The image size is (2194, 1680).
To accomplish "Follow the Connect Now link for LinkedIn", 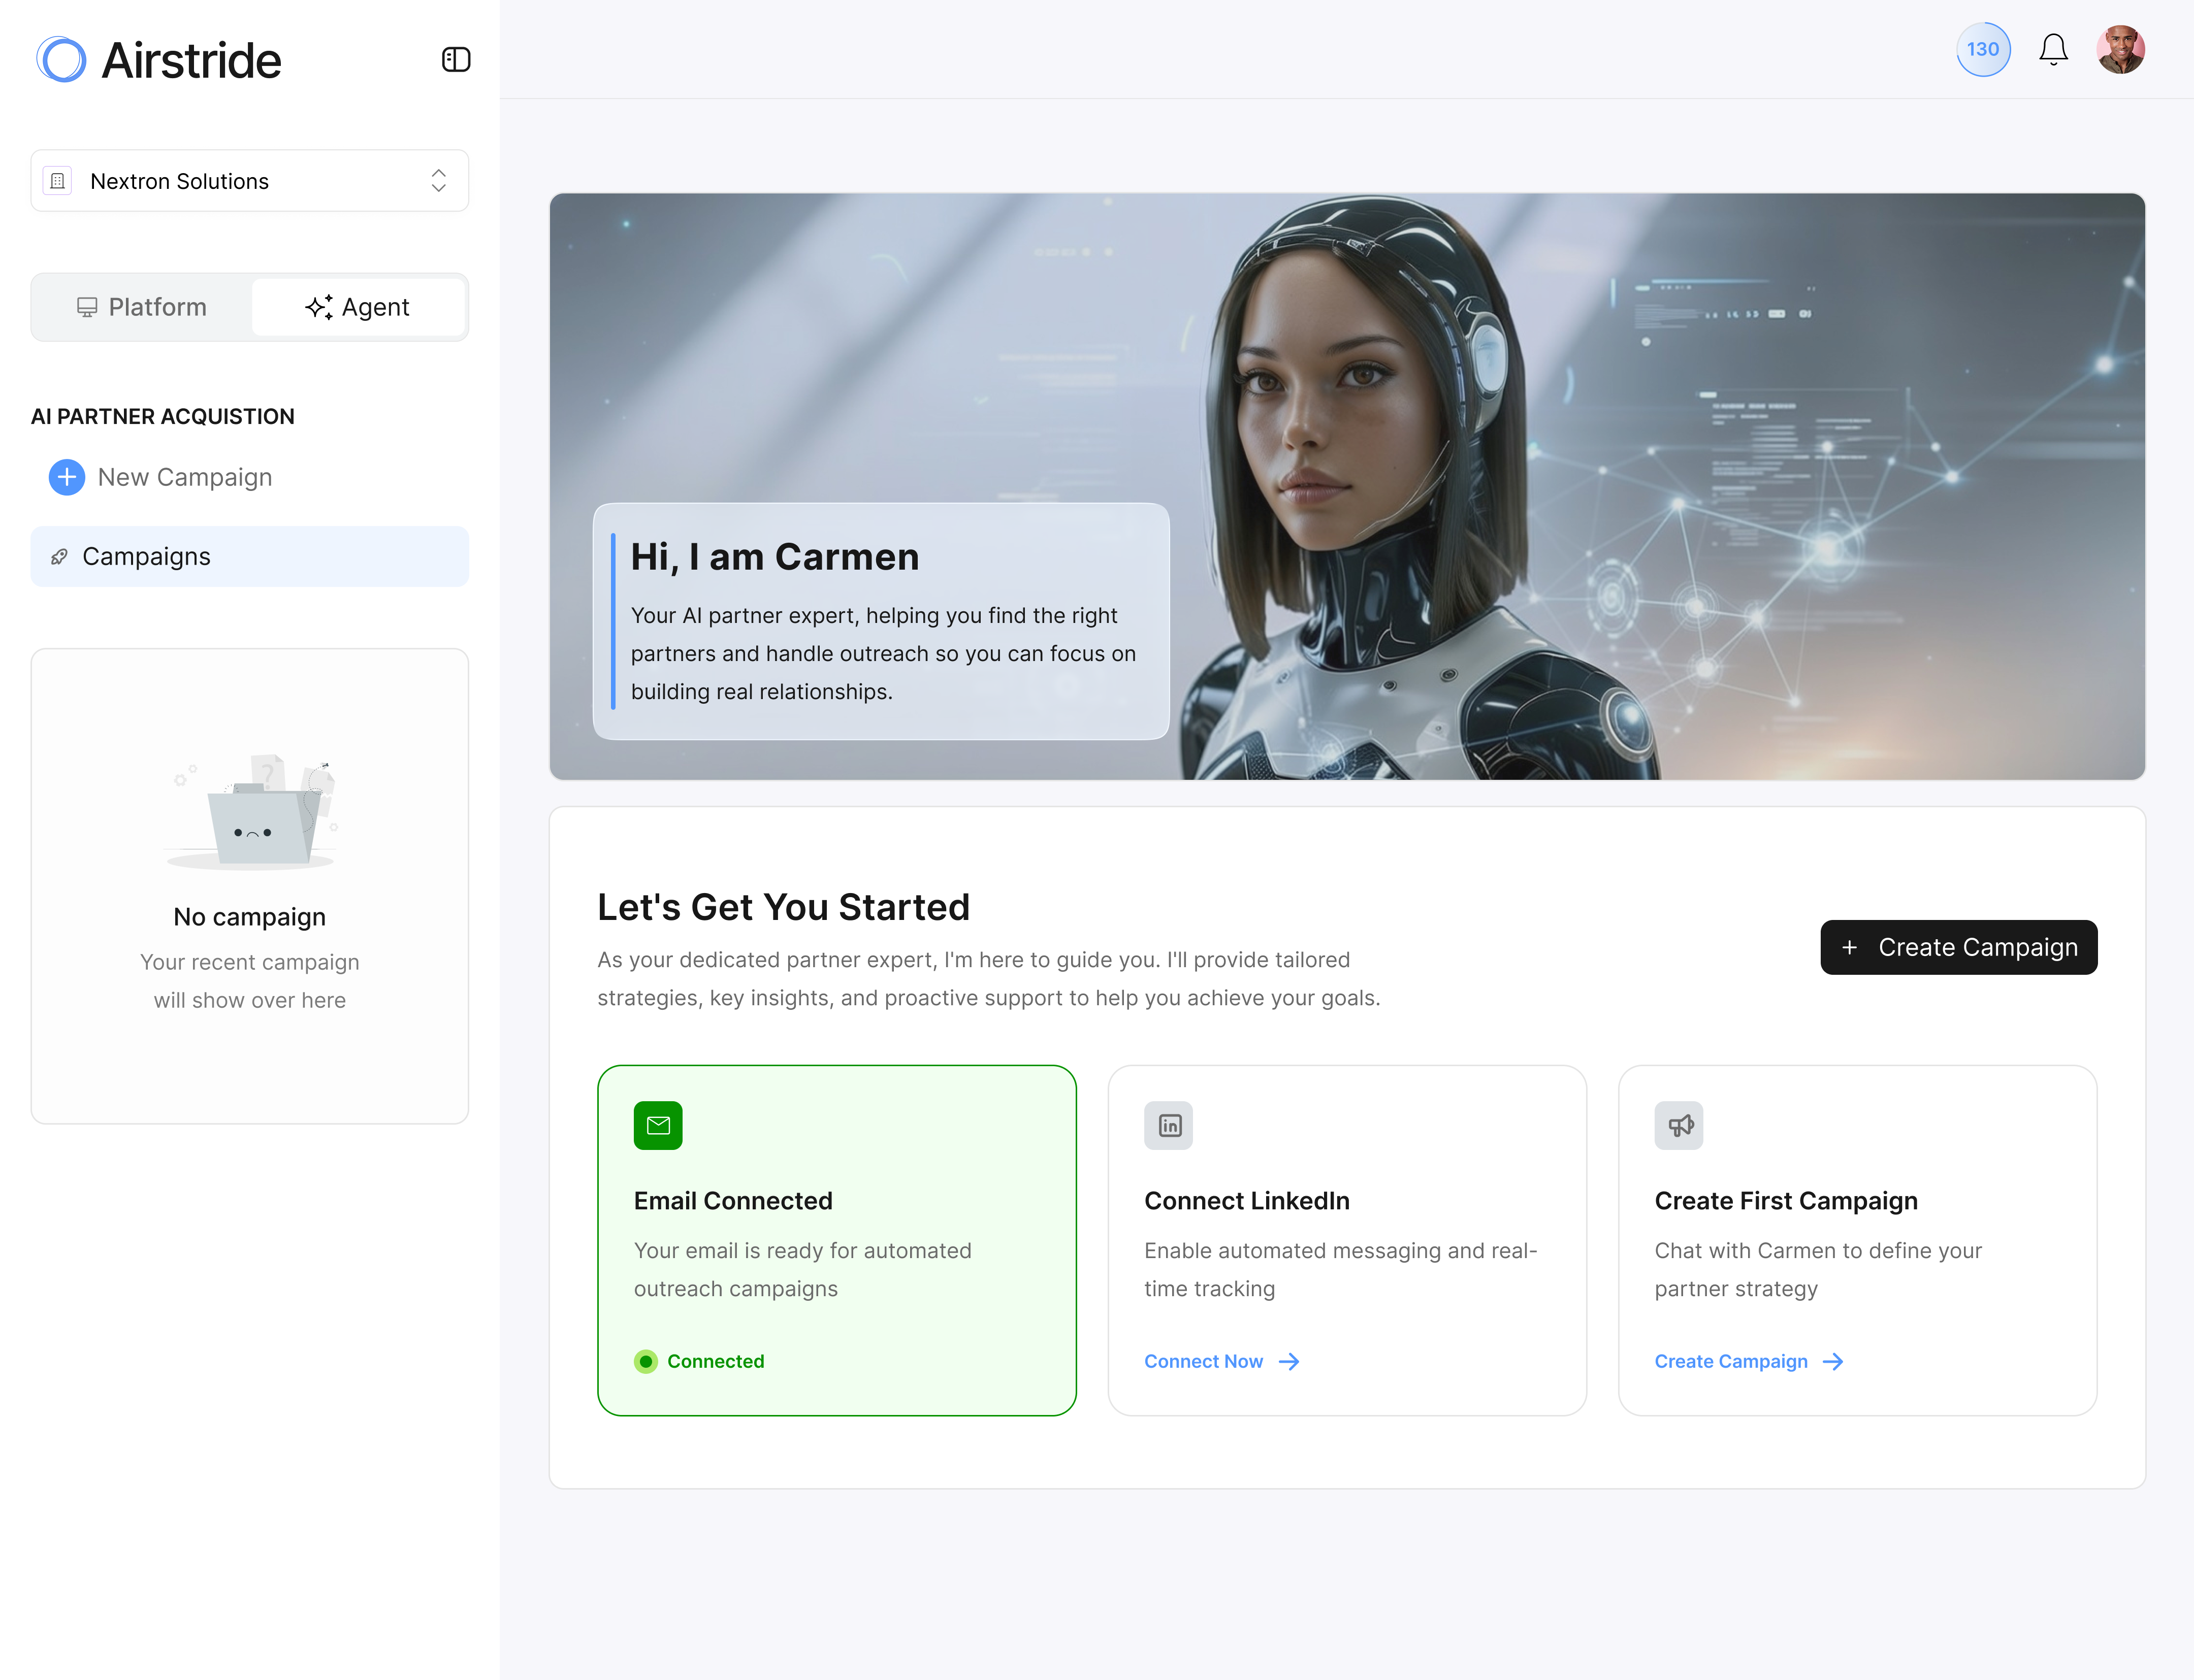I will 1205,1361.
